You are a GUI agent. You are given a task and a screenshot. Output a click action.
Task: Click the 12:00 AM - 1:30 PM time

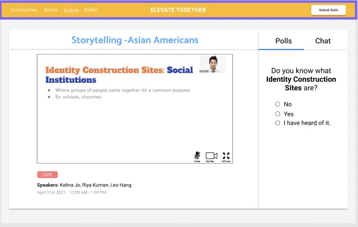click(x=88, y=193)
